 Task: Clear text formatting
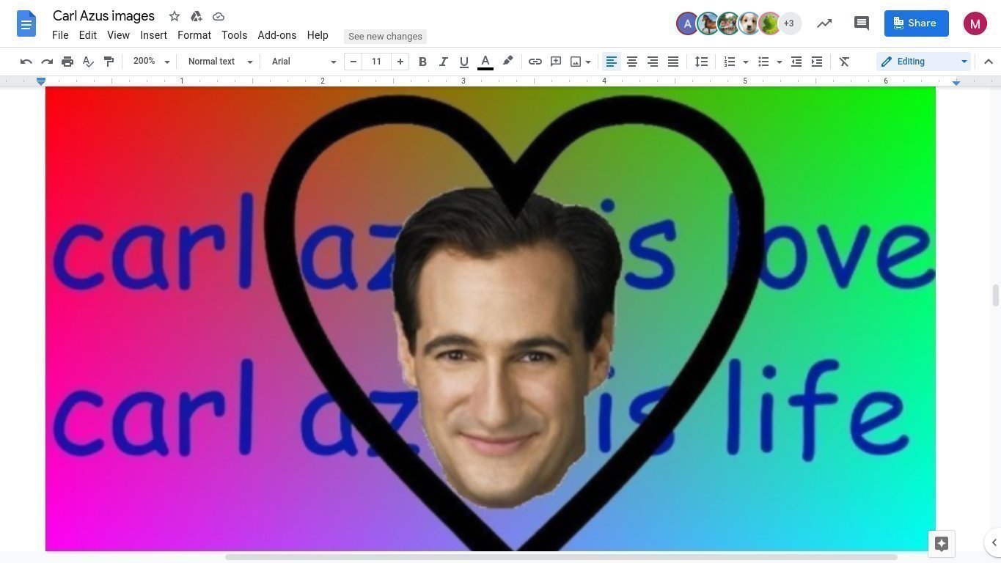point(844,62)
